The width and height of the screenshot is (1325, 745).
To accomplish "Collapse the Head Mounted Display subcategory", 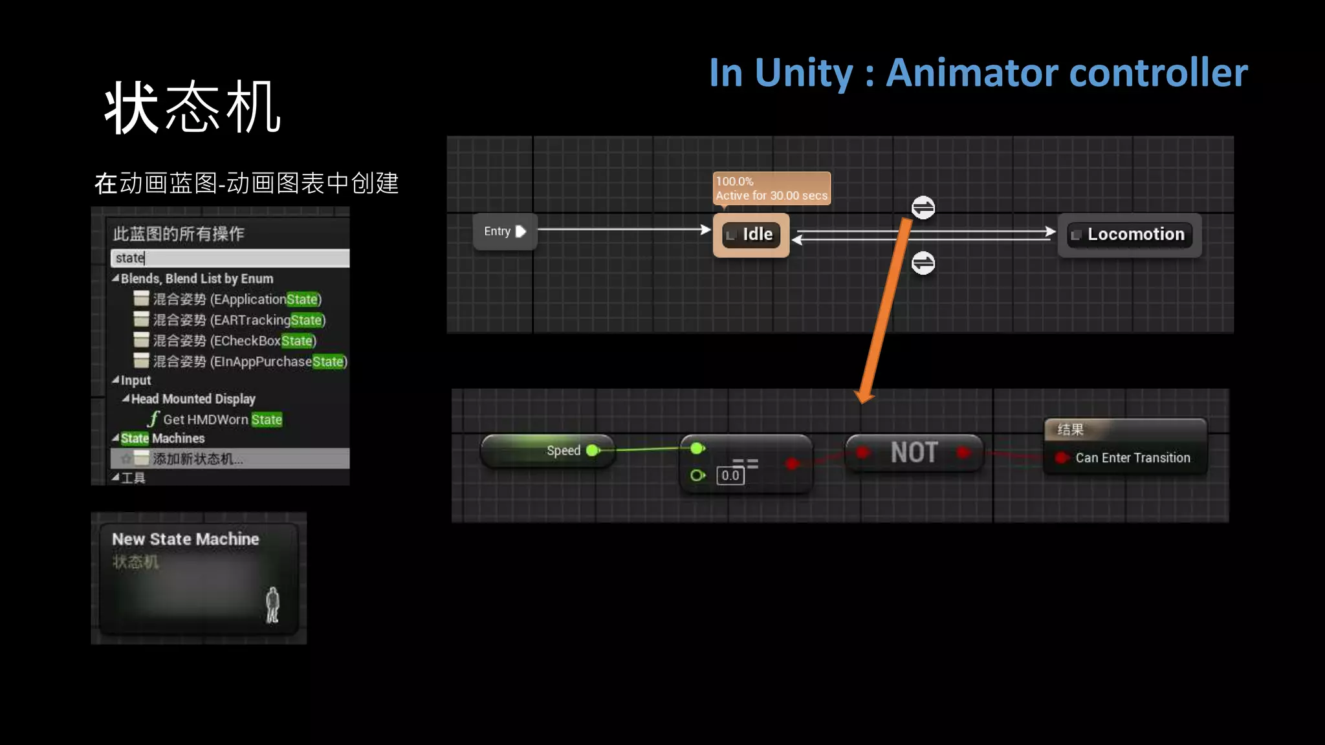I will click(x=126, y=399).
